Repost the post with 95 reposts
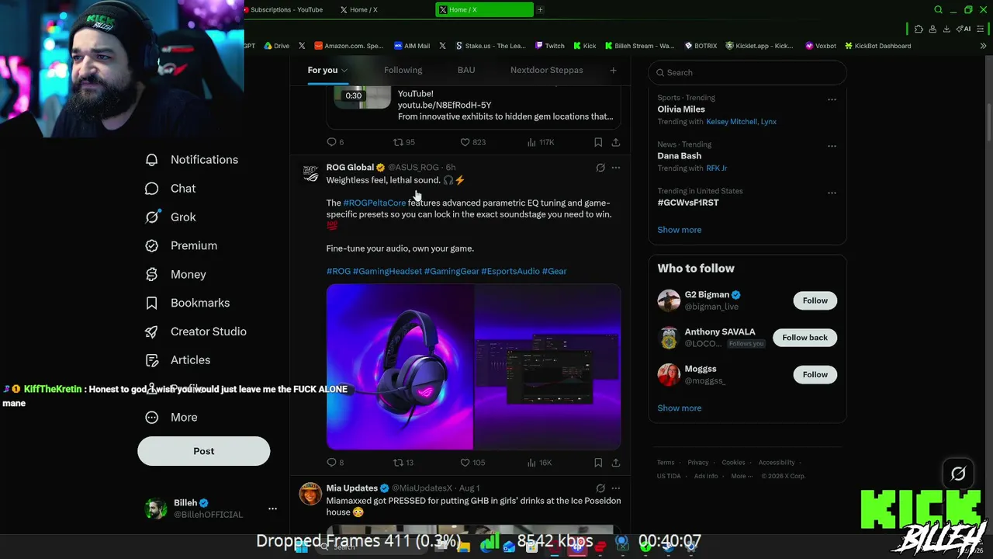Screen dimensions: 993x559 (403, 142)
